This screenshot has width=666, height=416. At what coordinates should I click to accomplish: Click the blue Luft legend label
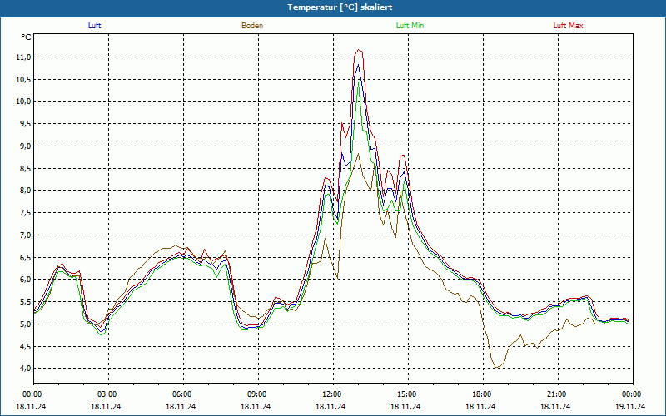(94, 26)
